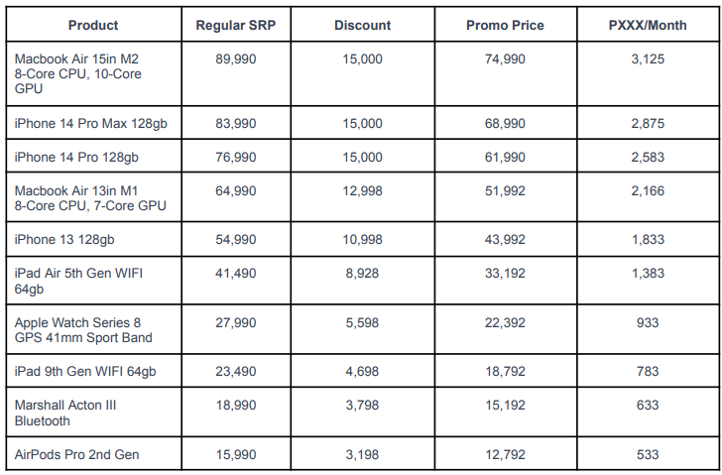Select the Promo Price header cell
The width and height of the screenshot is (722, 475).
pyautogui.click(x=505, y=25)
